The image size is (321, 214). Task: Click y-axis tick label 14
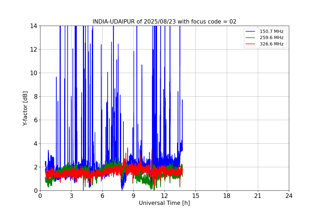(x=34, y=26)
